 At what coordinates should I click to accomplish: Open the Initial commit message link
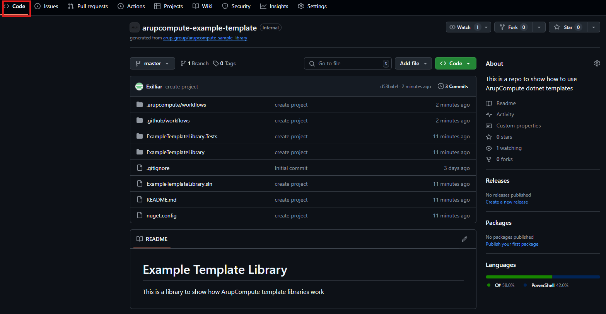[291, 168]
